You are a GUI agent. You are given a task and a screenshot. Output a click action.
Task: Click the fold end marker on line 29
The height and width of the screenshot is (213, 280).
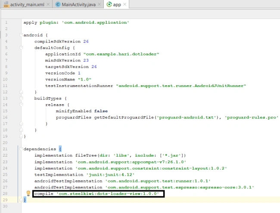[21, 200]
